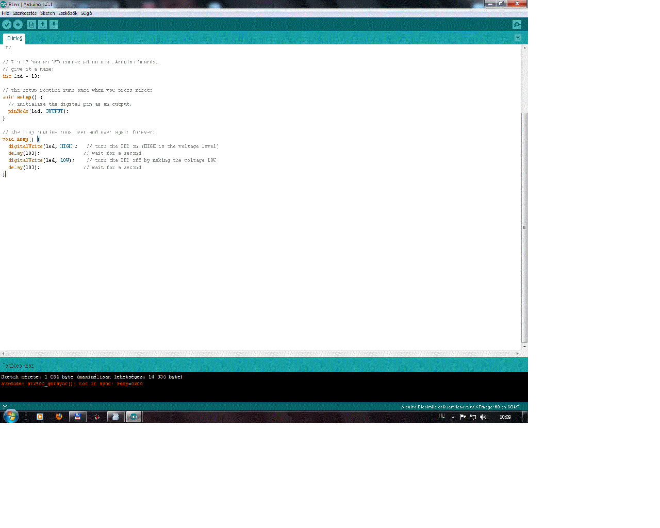Click the editor scroll up arrow
Viewport: 660px width, 528px height.
pyautogui.click(x=524, y=47)
